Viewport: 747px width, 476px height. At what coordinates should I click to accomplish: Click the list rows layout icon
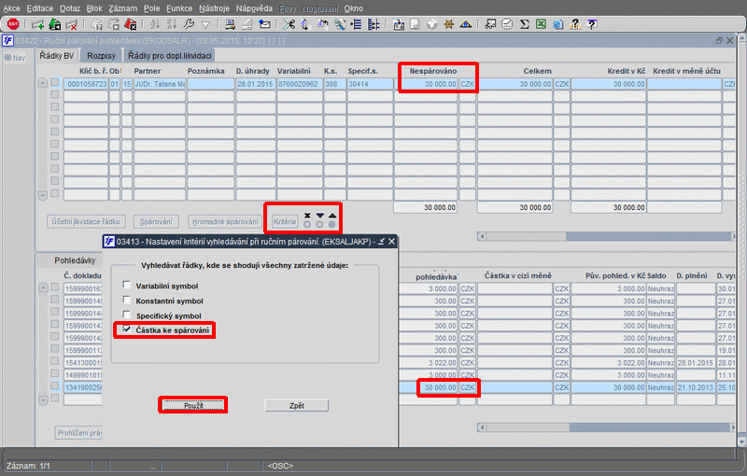click(357, 24)
